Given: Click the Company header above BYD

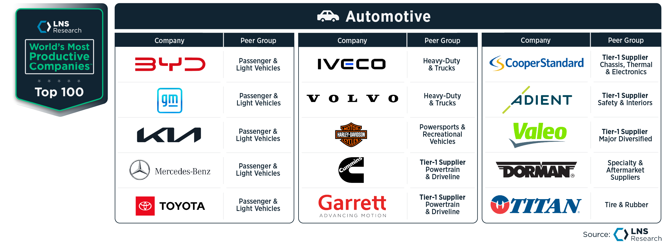Looking at the screenshot, I should (x=169, y=40).
